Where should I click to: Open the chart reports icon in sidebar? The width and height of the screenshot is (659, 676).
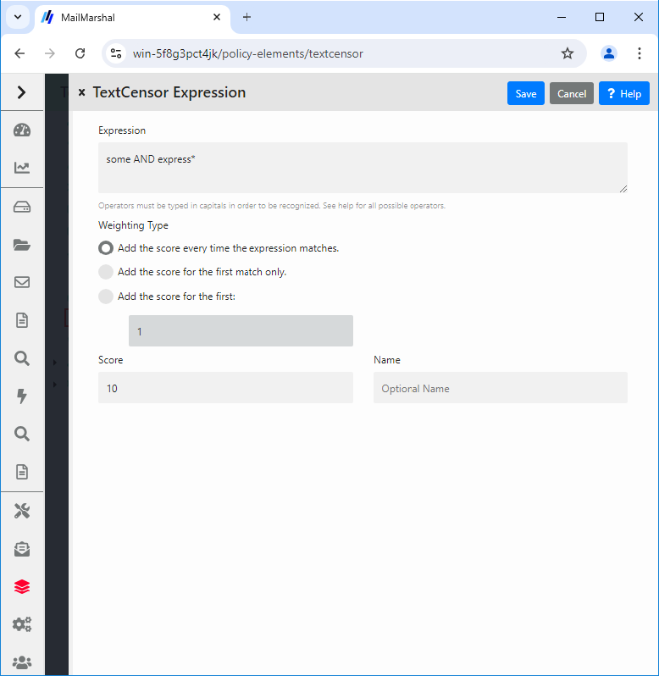[22, 167]
